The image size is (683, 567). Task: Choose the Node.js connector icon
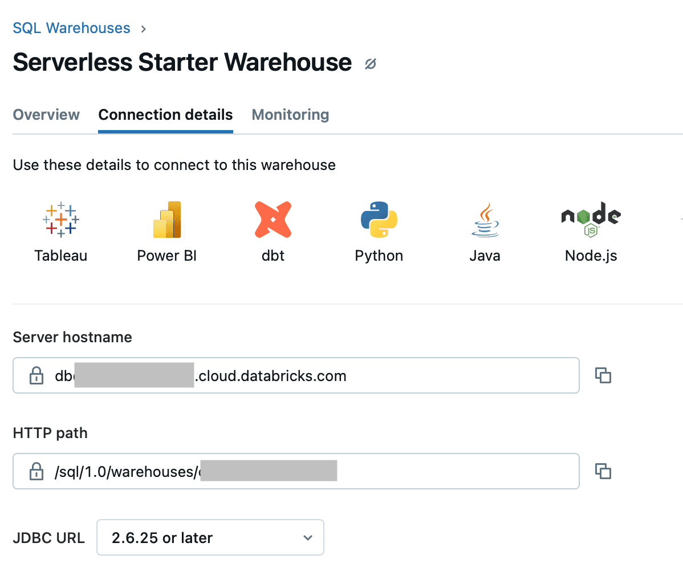click(591, 219)
